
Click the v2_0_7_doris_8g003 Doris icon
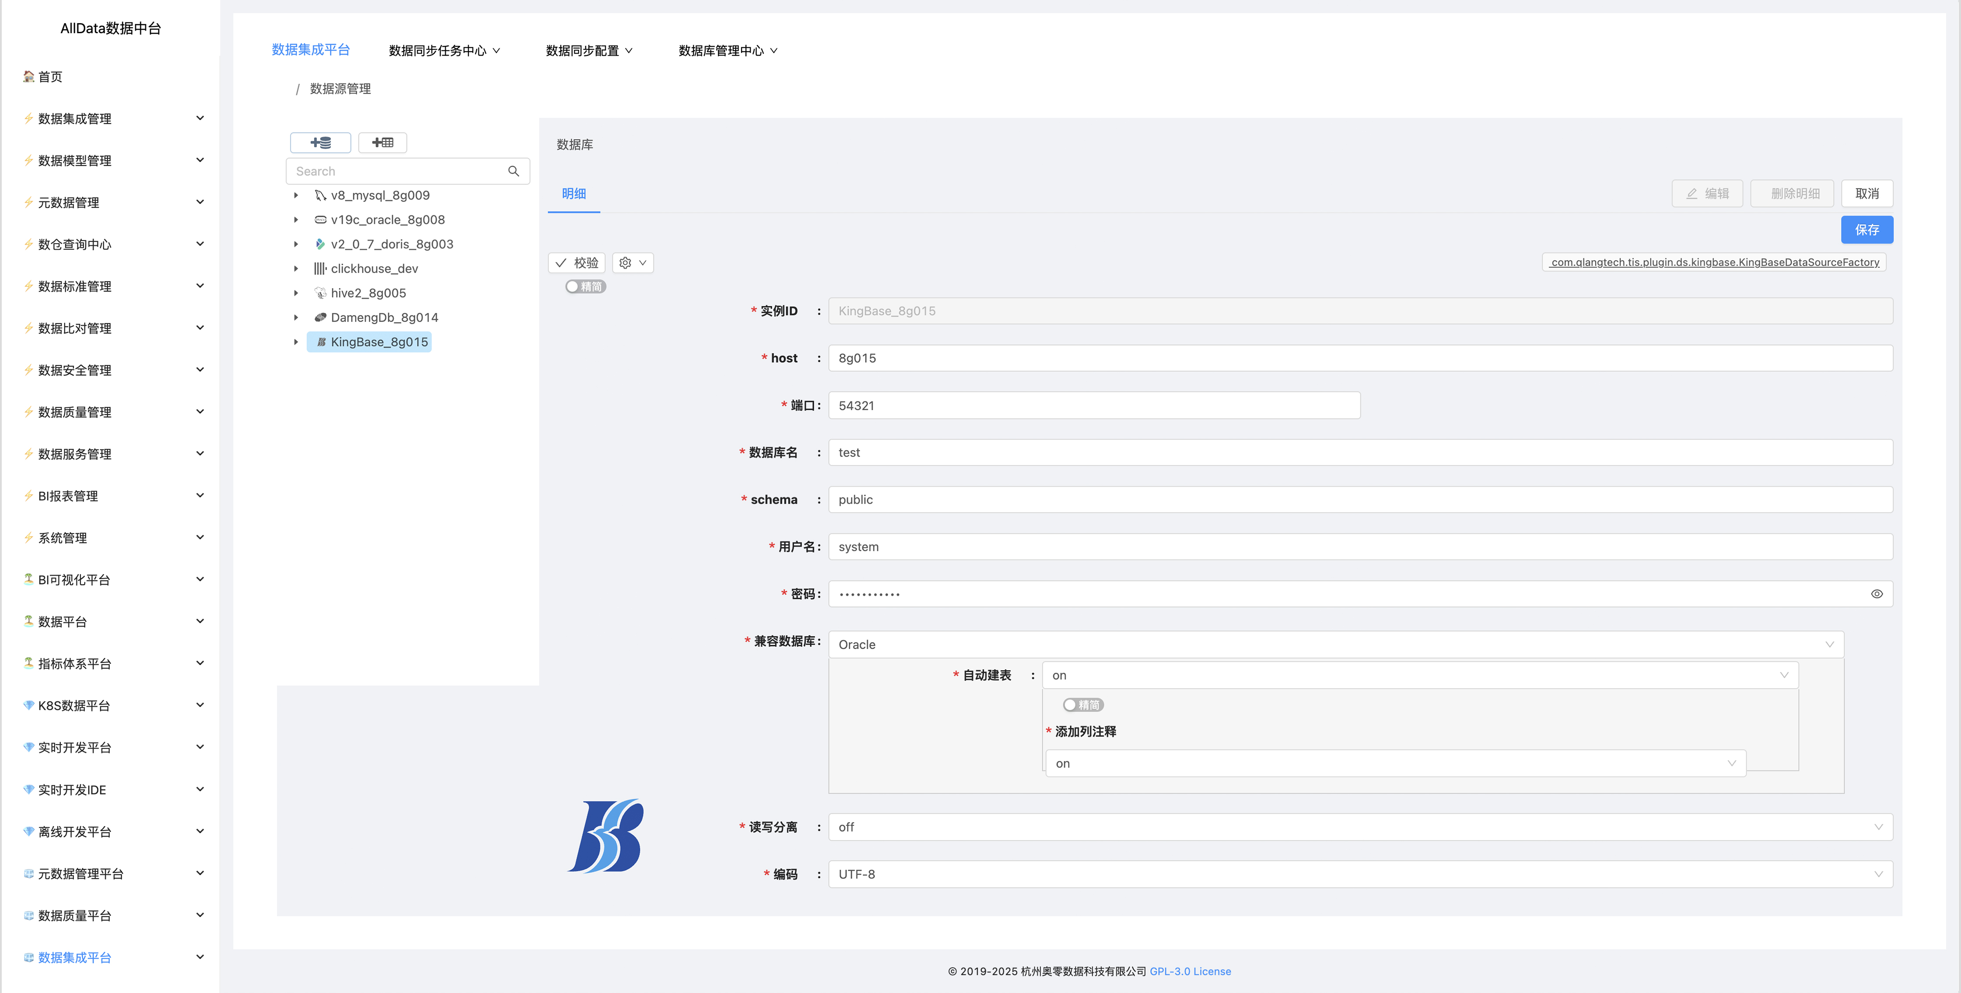pos(320,244)
